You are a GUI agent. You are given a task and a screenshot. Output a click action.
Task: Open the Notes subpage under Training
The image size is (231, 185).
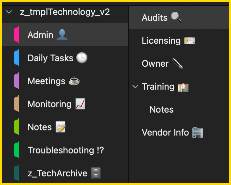[x=179, y=109]
